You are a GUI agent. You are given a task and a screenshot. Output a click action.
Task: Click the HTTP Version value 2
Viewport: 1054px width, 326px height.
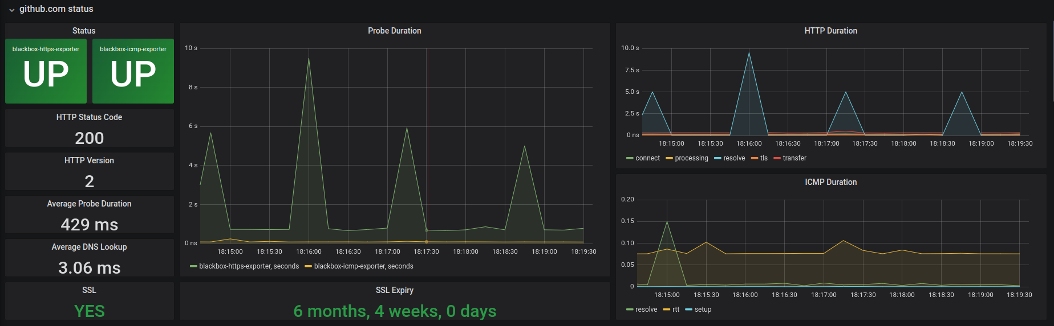(x=89, y=181)
